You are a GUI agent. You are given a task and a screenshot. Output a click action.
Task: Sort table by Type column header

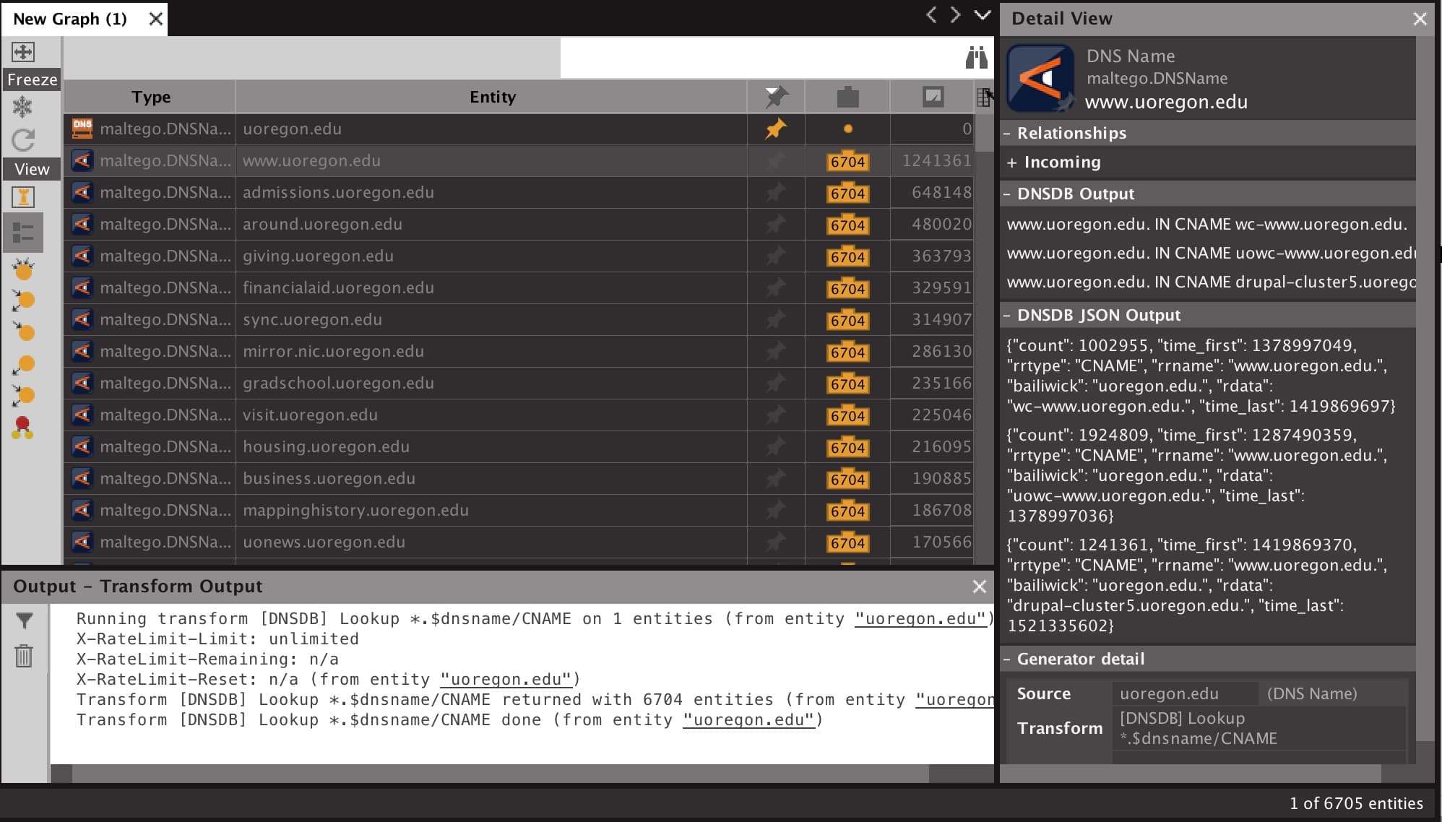click(x=150, y=97)
